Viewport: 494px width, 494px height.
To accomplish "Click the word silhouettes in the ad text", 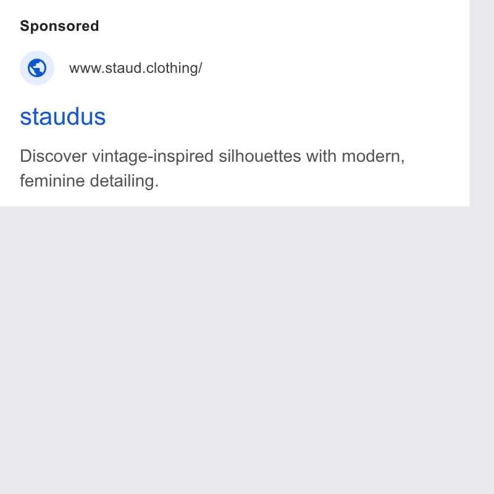I will pyautogui.click(x=259, y=156).
